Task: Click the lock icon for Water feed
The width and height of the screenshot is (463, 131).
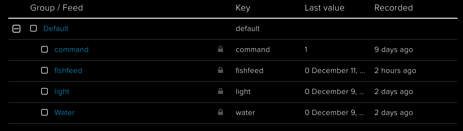Action: pos(220,112)
